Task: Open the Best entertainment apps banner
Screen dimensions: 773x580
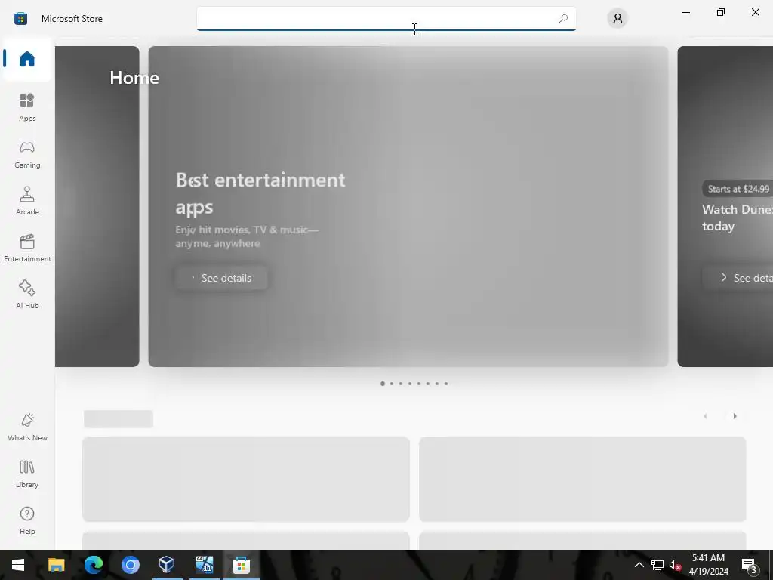Action: 408,206
